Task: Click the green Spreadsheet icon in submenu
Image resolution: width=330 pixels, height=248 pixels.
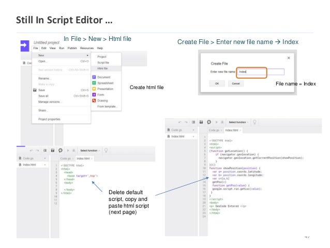Action: pyautogui.click(x=94, y=83)
